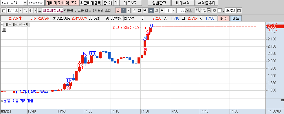This screenshot has height=114, width=284.
Task: Click the blue 매도 sell button
Action: (x=236, y=18)
